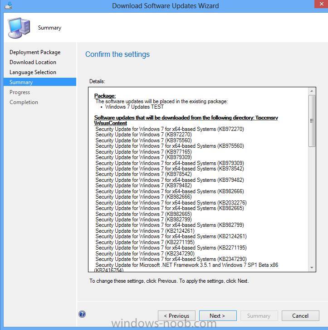
Task: Go back with the < Previous button
Action: click(x=176, y=316)
